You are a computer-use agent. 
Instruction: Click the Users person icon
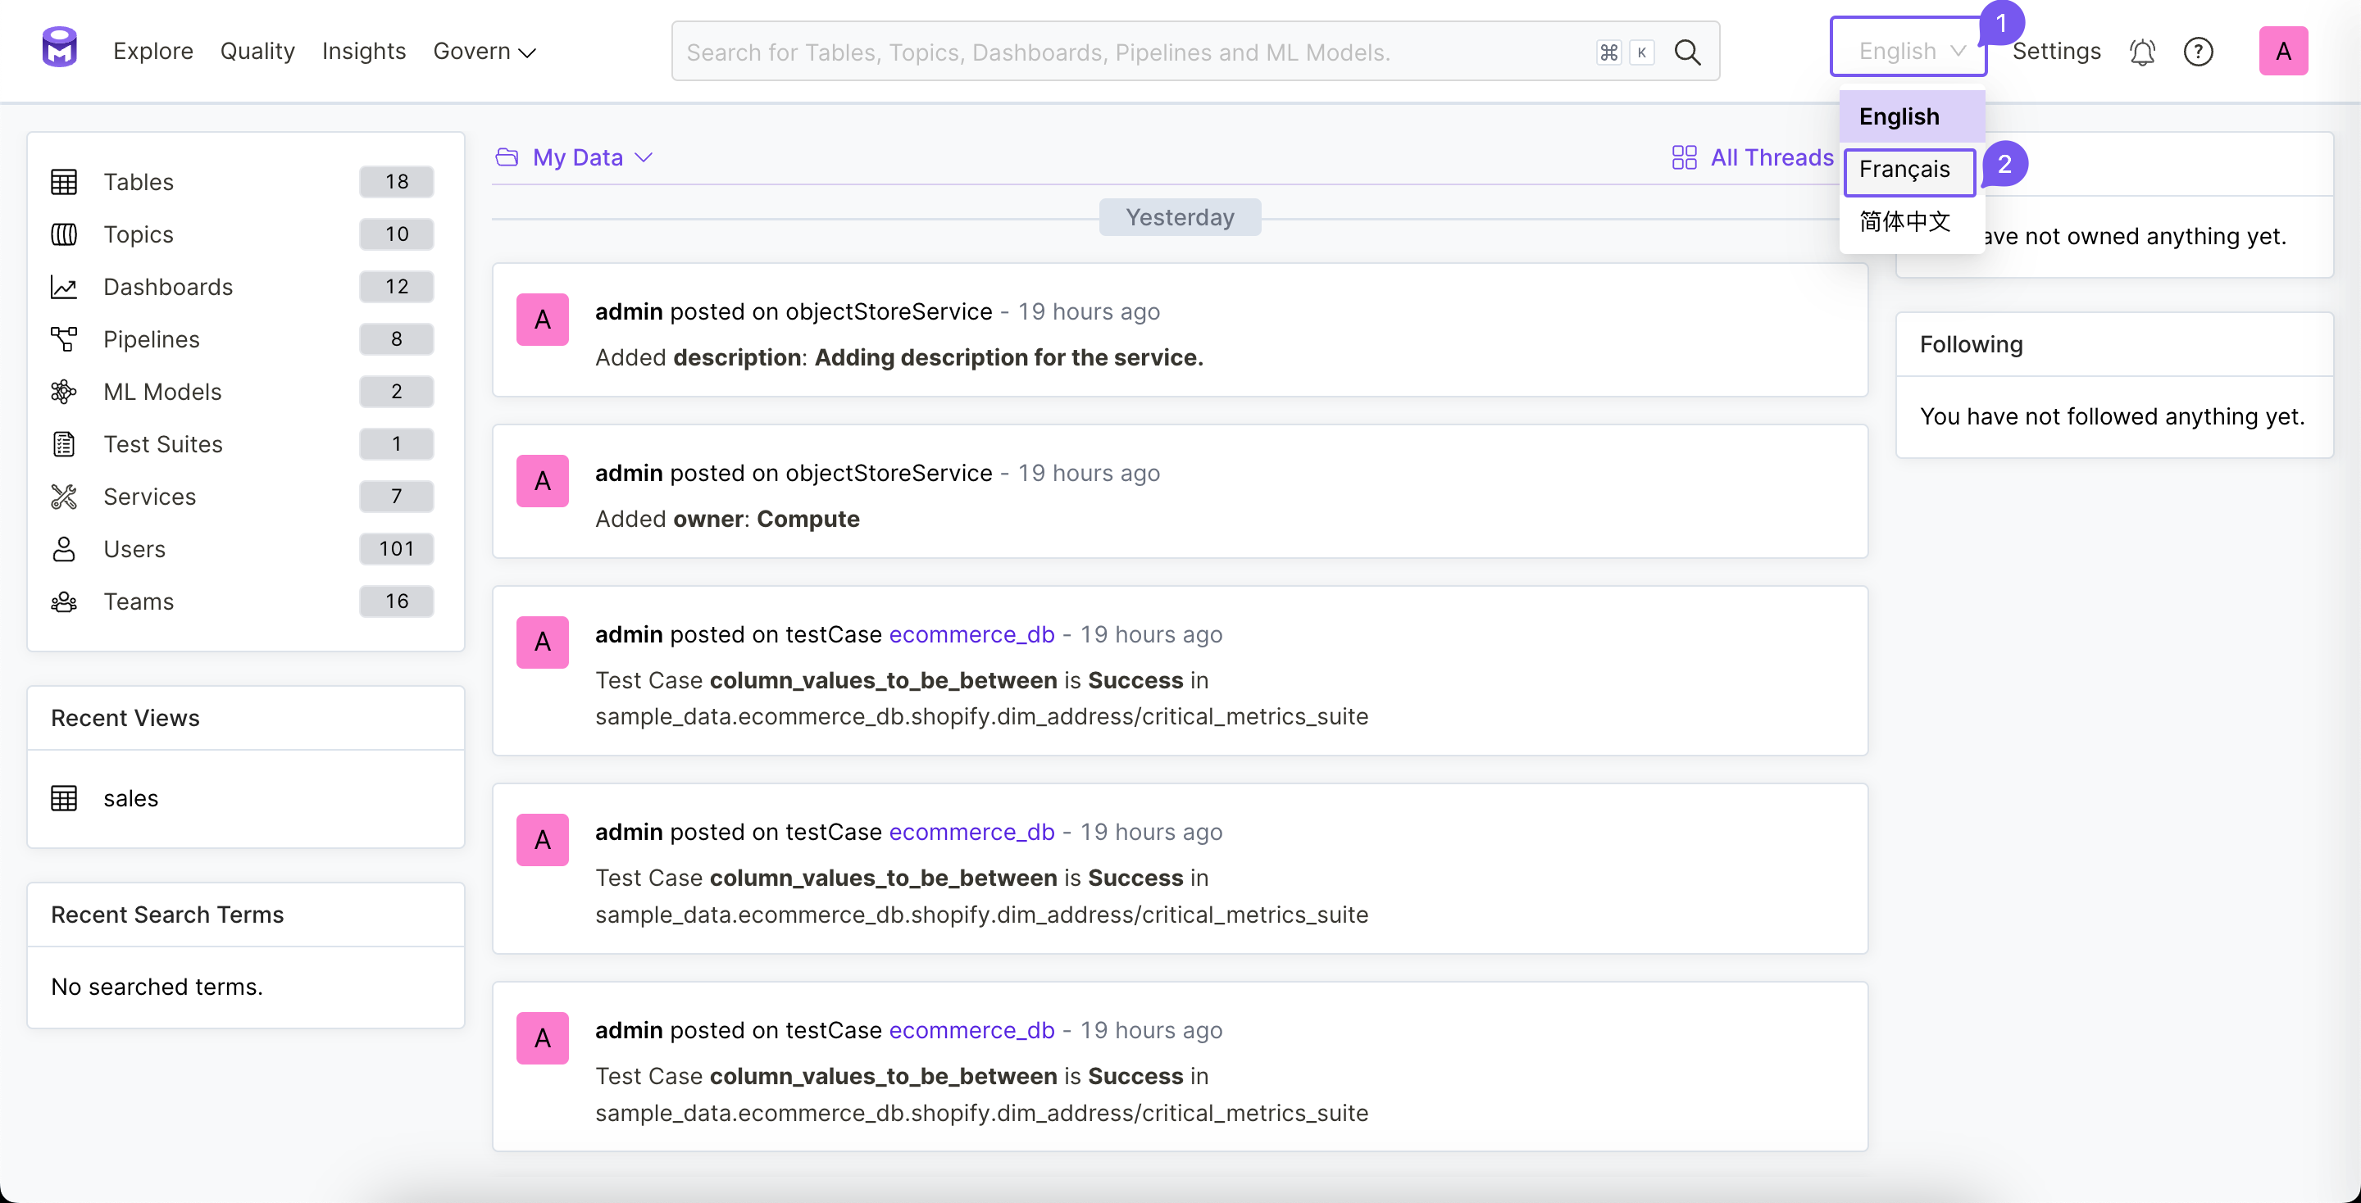pyautogui.click(x=64, y=549)
